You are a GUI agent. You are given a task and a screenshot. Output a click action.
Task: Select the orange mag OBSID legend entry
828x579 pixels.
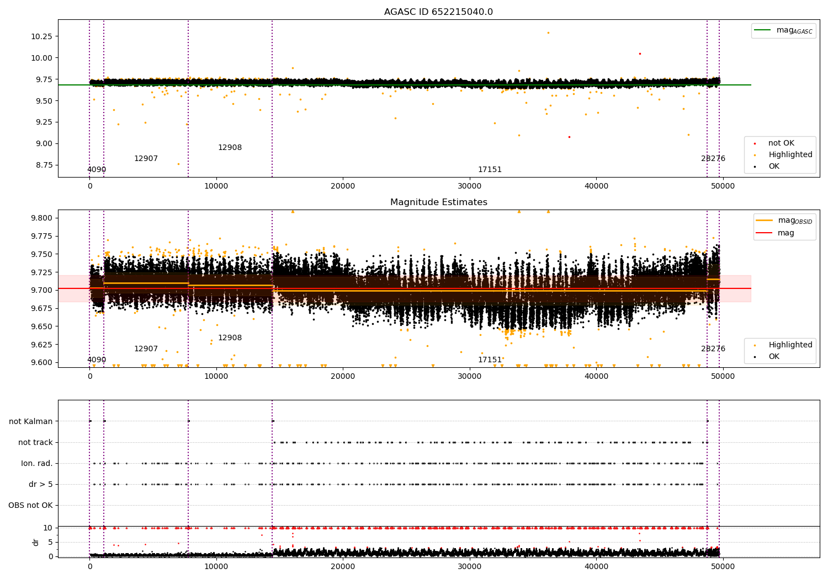click(x=784, y=221)
